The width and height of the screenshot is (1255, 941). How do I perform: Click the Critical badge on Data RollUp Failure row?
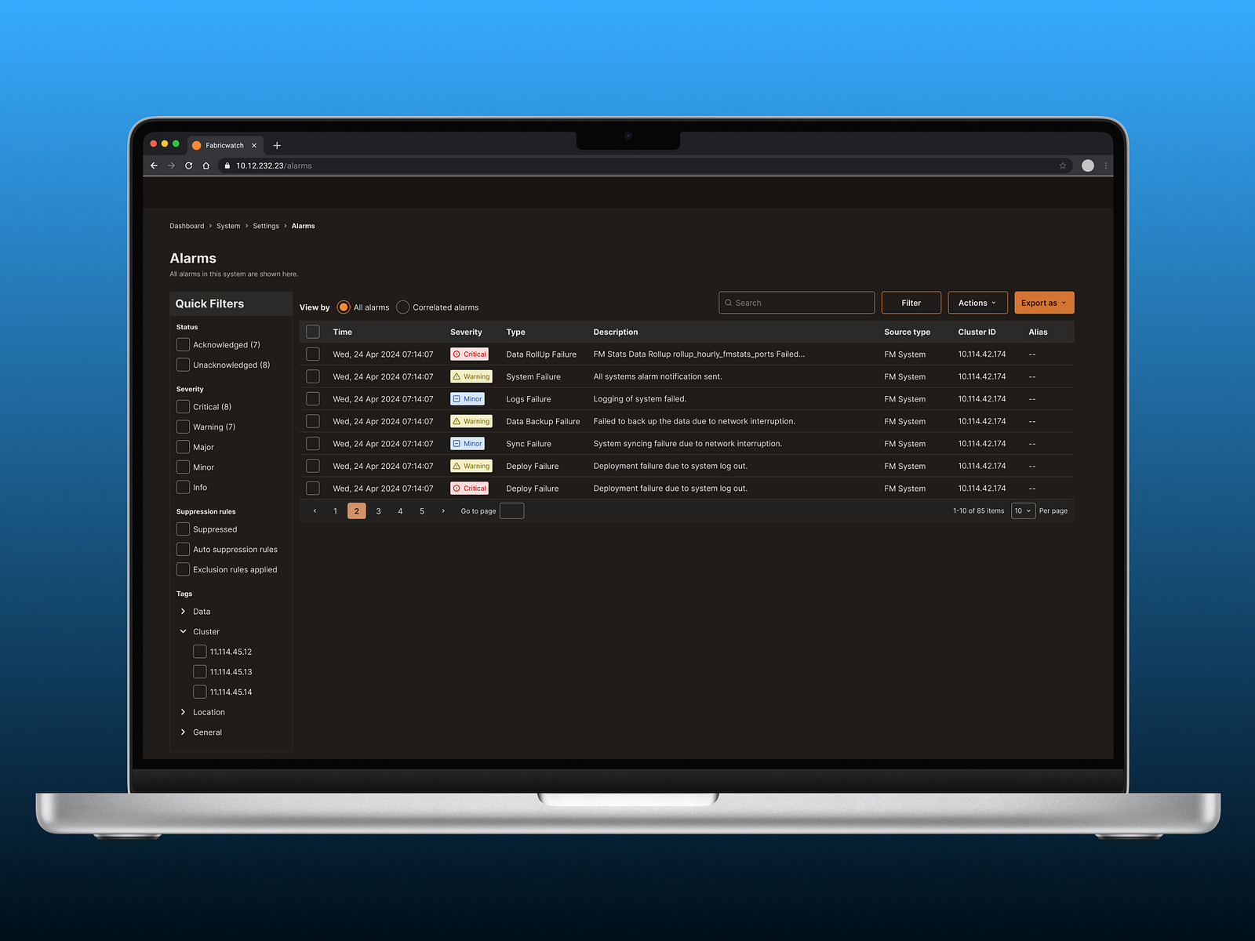[469, 354]
